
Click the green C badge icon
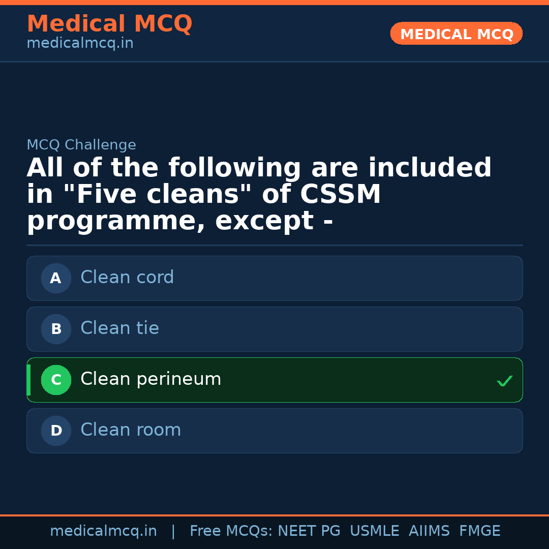click(56, 380)
